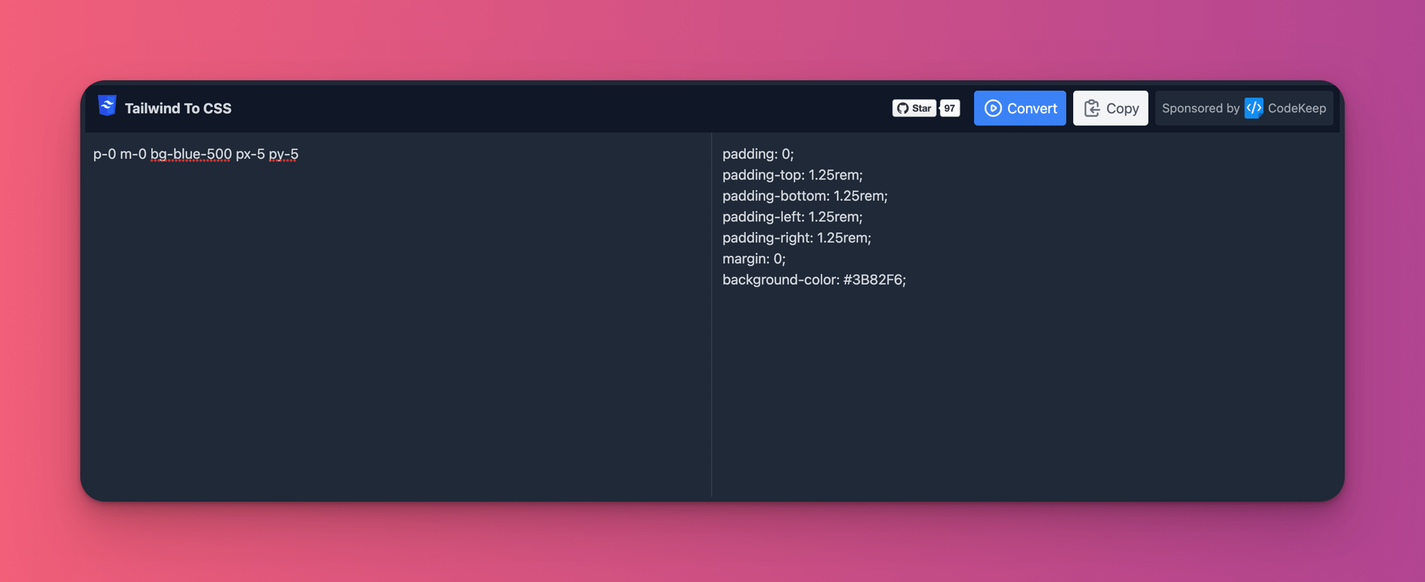
Task: Click the star count badge showing 97
Action: click(949, 108)
